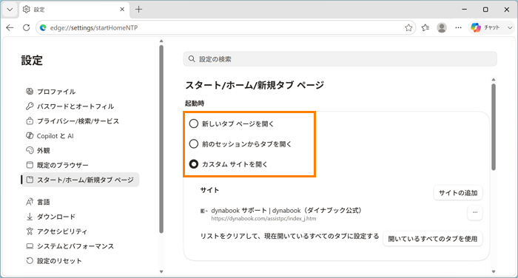Open the profile avatar icon
The width and height of the screenshot is (518, 278).
442,28
